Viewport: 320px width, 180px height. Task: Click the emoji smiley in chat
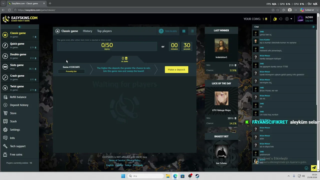[306, 168]
